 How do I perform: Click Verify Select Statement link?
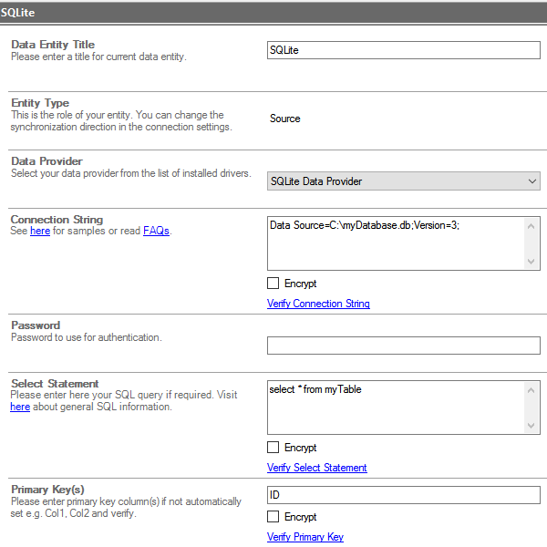316,468
